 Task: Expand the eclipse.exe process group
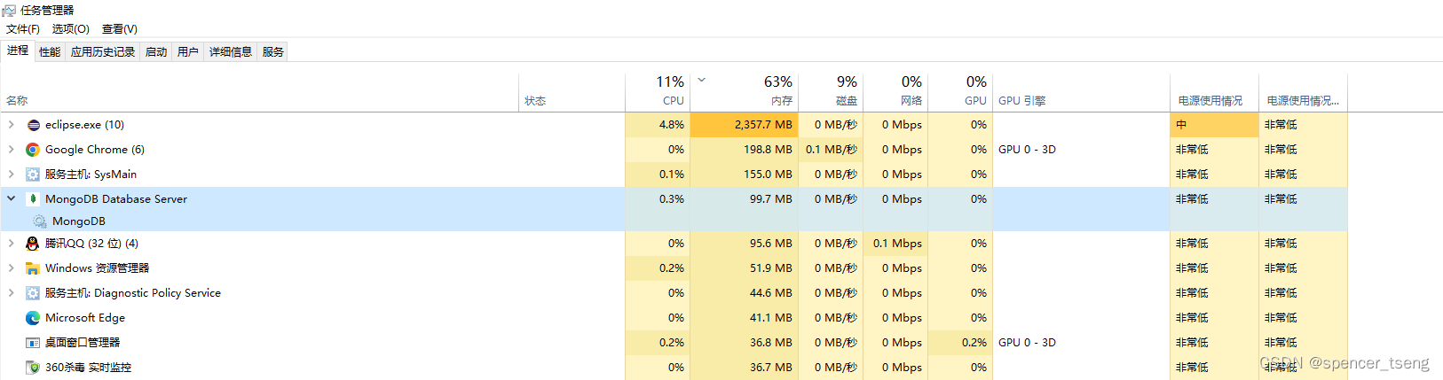coord(11,125)
